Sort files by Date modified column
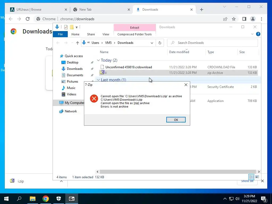Screen dimensions: 272x204 (179, 52)
